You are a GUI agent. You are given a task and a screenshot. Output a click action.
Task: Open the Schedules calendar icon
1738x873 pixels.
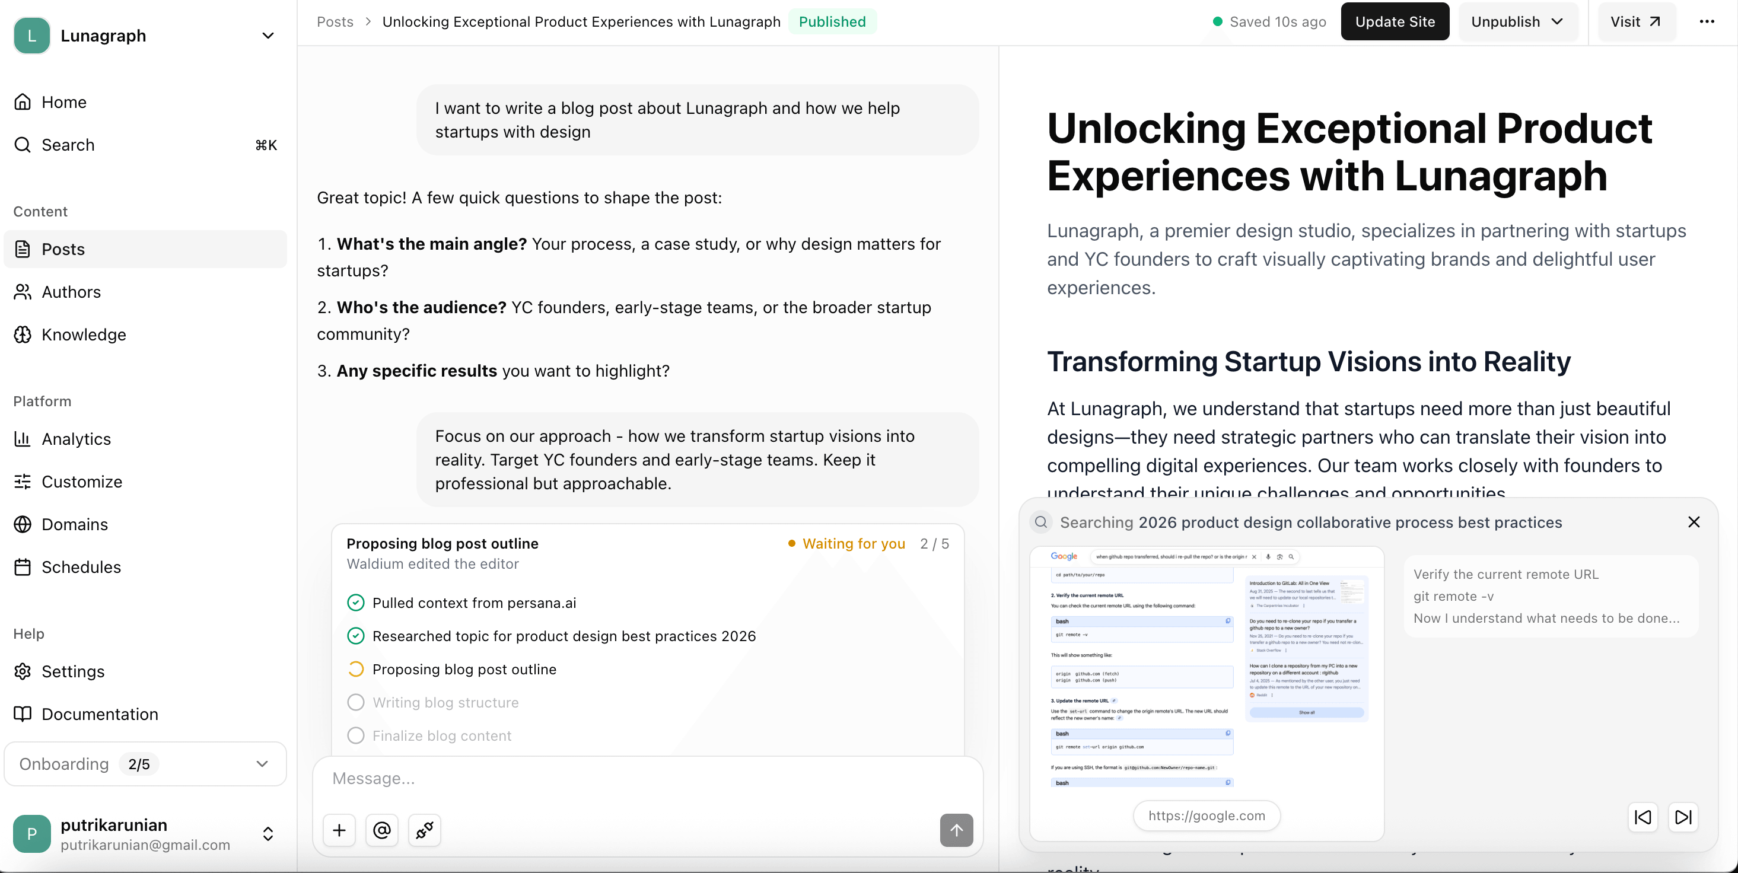23,567
